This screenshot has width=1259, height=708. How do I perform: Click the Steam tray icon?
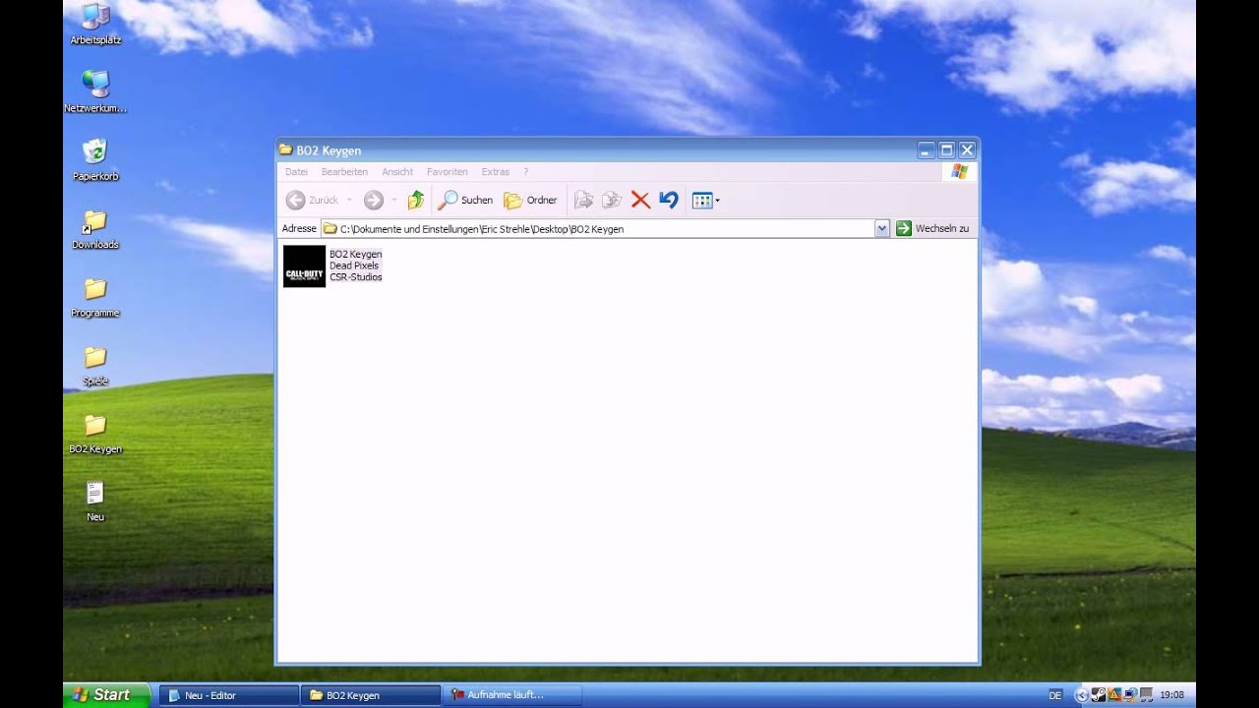1099,695
